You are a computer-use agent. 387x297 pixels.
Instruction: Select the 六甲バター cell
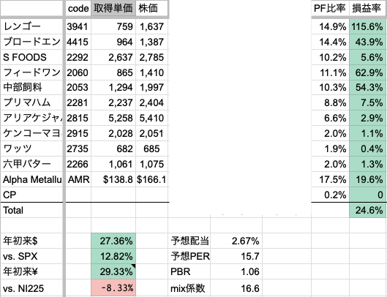click(31, 164)
